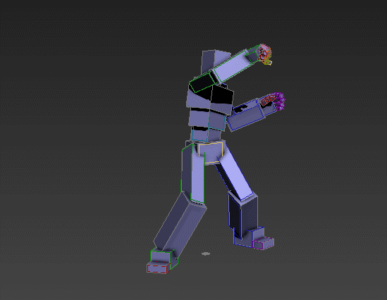Select the red-outlined toe box

coord(158,268)
